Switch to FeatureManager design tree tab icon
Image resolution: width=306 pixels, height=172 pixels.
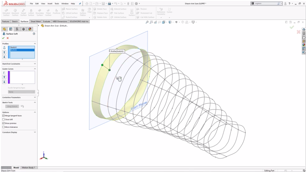pyautogui.click(x=4, y=29)
